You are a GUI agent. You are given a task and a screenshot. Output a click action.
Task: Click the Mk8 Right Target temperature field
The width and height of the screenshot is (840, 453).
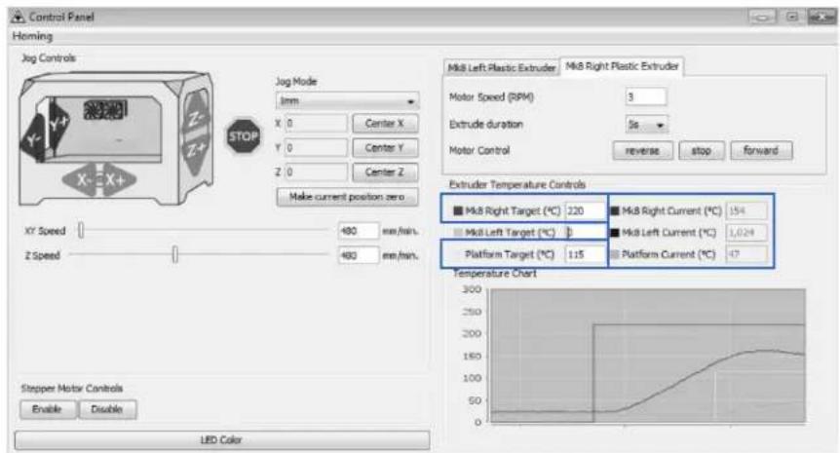click(x=585, y=211)
